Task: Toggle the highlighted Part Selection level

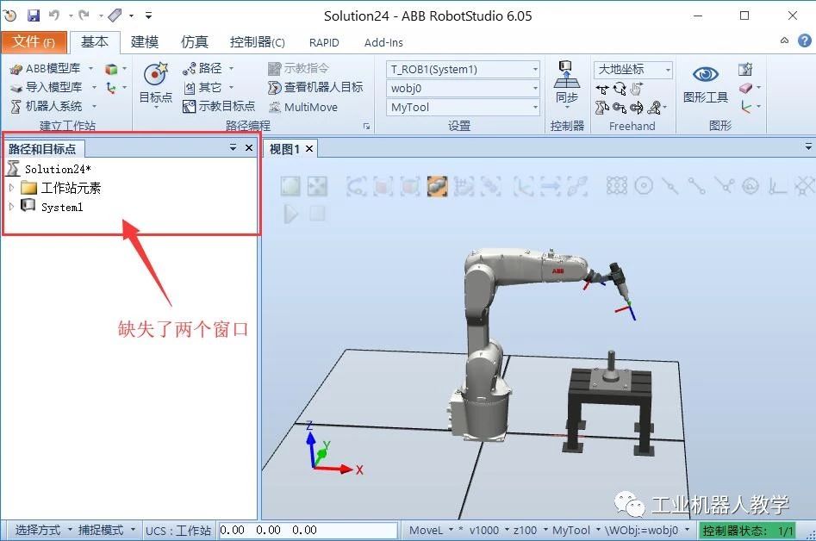Action: pyautogui.click(x=437, y=186)
